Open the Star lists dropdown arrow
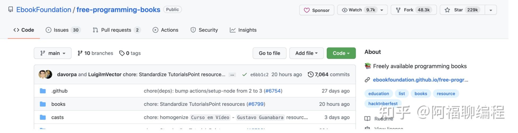The width and height of the screenshot is (518, 133). click(x=491, y=10)
